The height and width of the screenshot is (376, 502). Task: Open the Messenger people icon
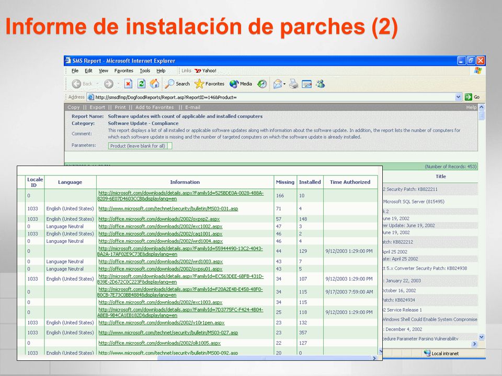320,84
